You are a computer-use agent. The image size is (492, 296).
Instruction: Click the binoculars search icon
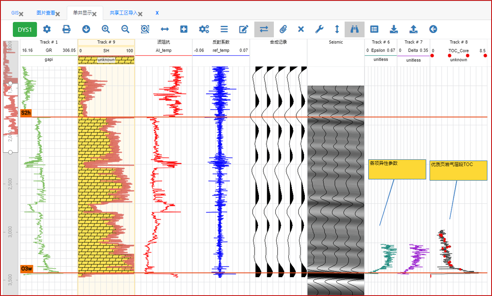354,29
